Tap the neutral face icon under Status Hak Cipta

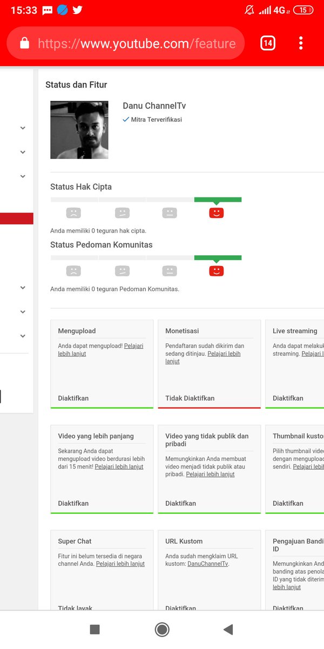click(170, 213)
